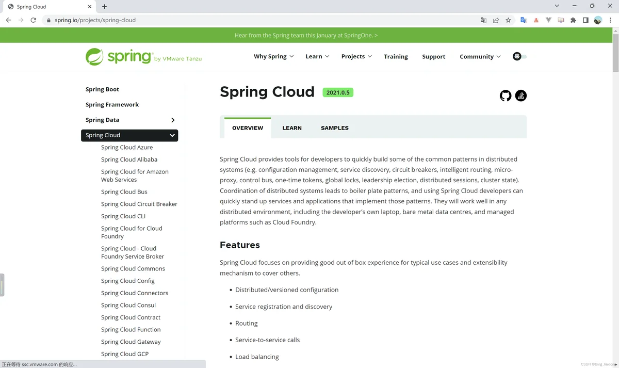Open the Chrome profile avatar
Screen dimensions: 619x368
click(598, 20)
